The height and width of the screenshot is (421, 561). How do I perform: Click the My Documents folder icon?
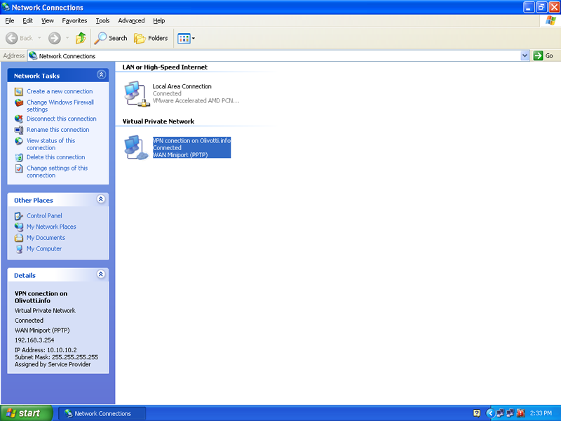19,238
